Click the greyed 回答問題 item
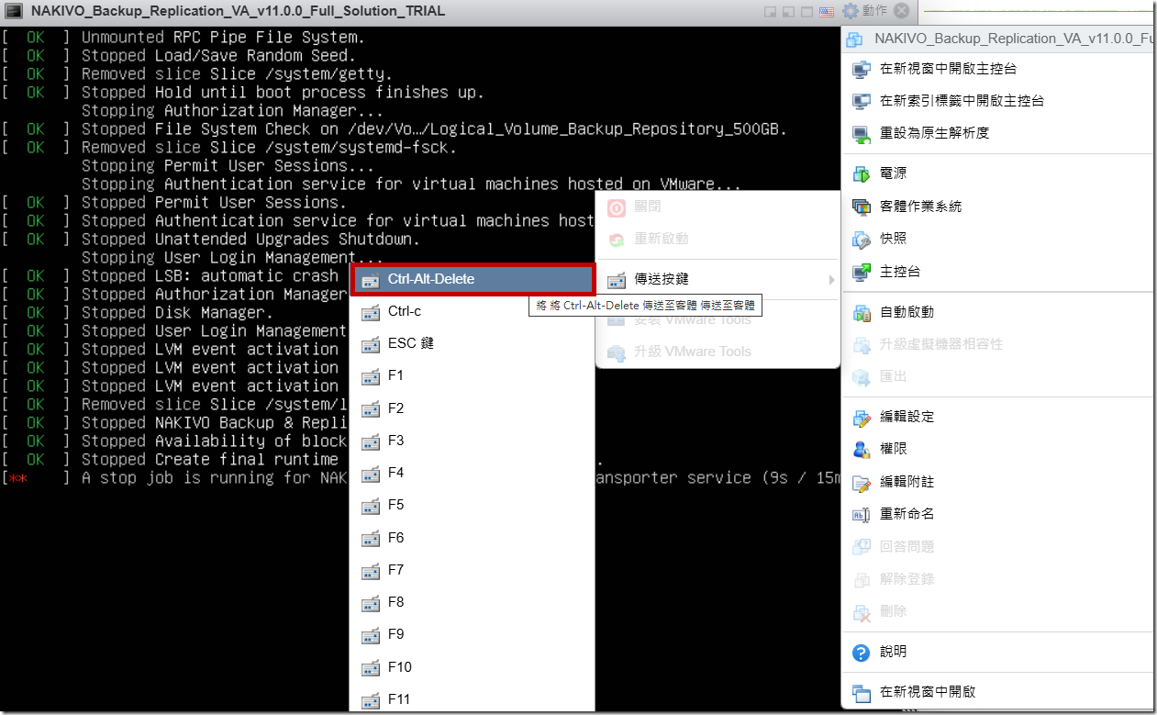Viewport: 1157px width, 715px height. point(996,547)
